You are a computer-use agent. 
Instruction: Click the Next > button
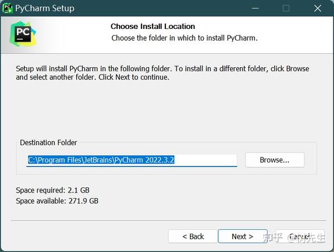click(243, 236)
